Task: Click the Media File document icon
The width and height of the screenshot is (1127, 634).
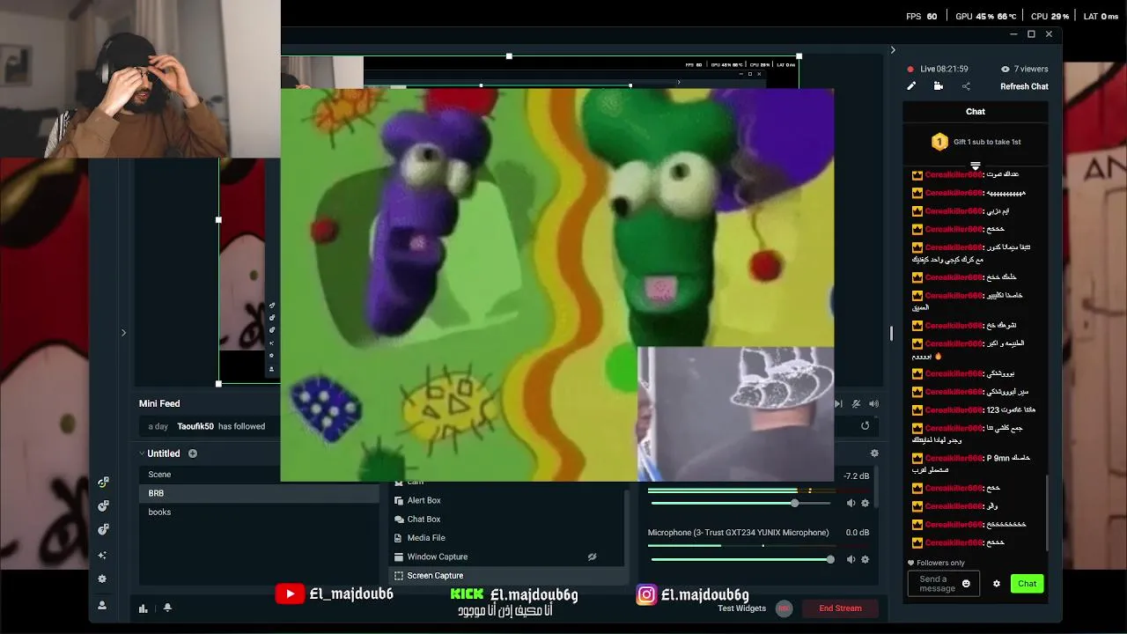Action: 399,538
